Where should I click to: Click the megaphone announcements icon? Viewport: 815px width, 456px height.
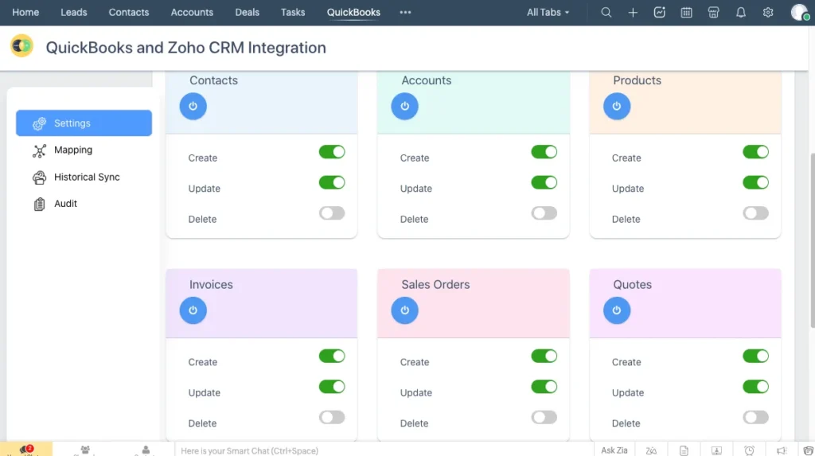tap(782, 450)
